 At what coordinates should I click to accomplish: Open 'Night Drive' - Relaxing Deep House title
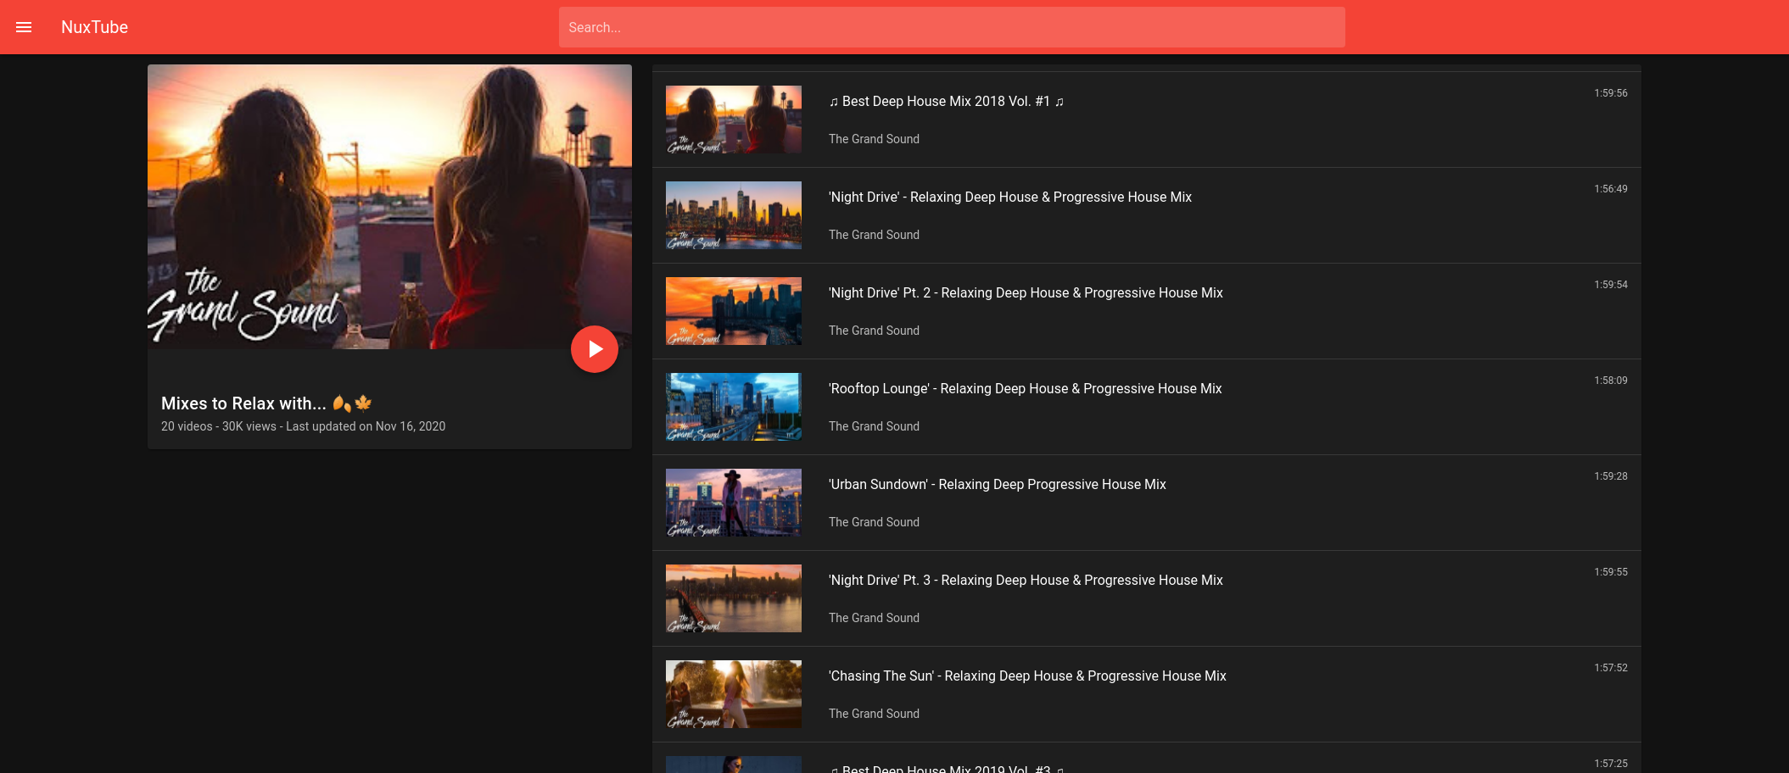click(1010, 197)
